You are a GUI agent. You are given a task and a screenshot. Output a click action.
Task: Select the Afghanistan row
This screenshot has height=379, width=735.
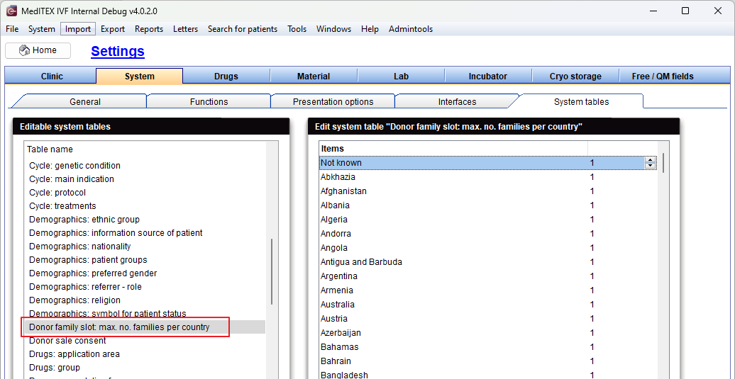click(487, 191)
